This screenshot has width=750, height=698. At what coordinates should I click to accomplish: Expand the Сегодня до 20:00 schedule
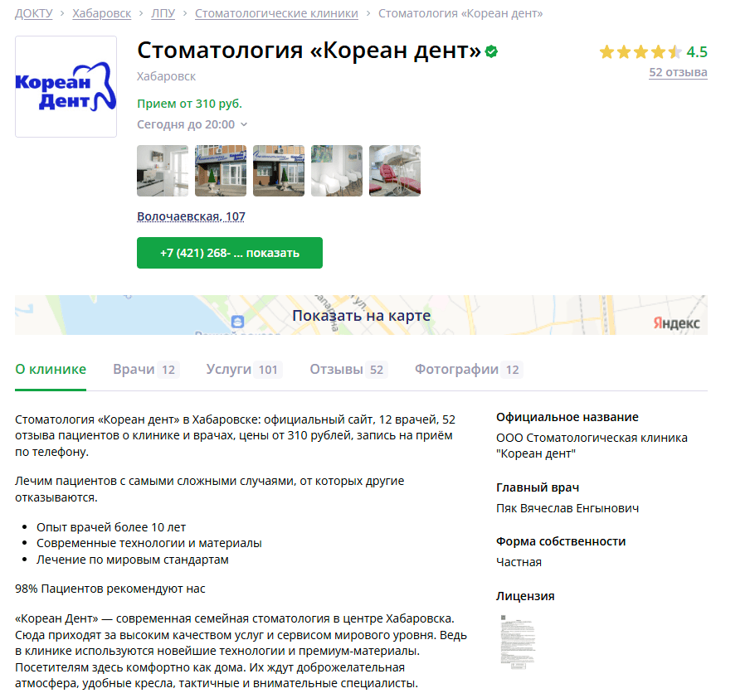pyautogui.click(x=192, y=124)
